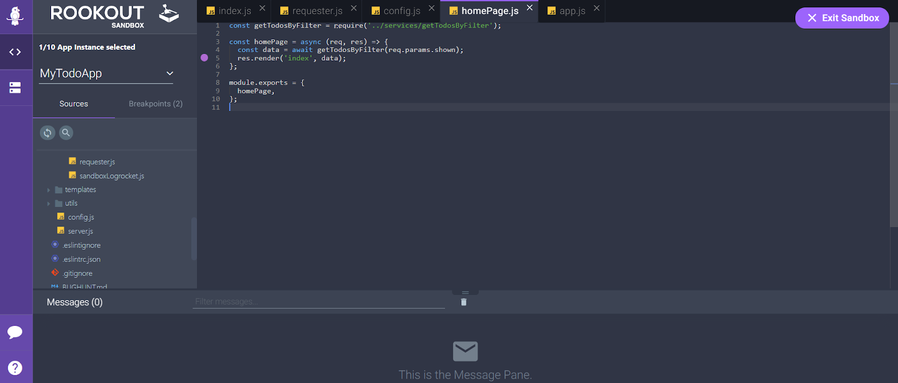
Task: Click line number 9 in the gutter
Action: [x=218, y=91]
